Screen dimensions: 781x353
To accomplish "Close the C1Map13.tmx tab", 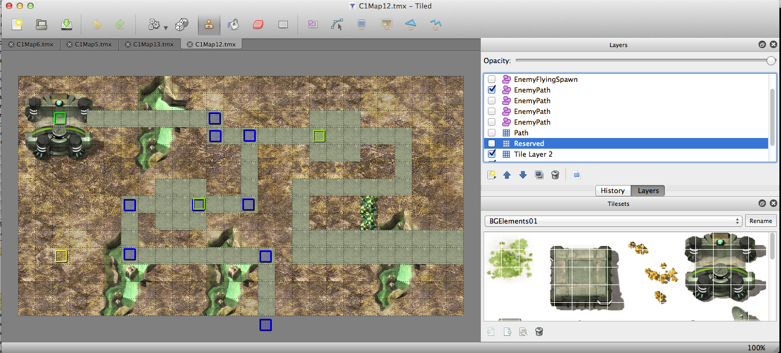I will [x=128, y=44].
